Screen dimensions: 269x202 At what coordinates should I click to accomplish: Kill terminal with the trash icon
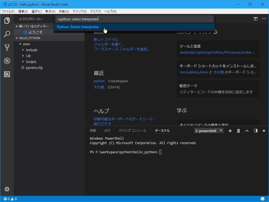click(238, 131)
